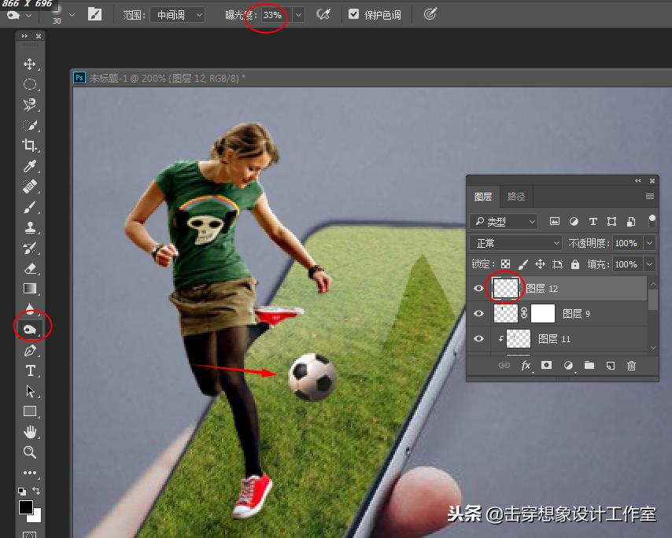Select the Horizontal Type tool
This screenshot has width=672, height=538.
pyautogui.click(x=30, y=370)
